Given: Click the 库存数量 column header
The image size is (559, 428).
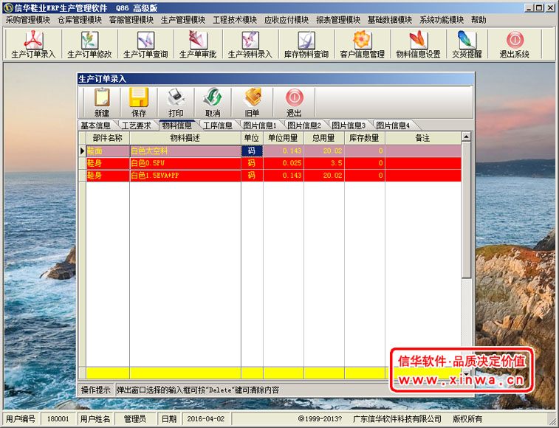Looking at the screenshot, I should [x=365, y=138].
